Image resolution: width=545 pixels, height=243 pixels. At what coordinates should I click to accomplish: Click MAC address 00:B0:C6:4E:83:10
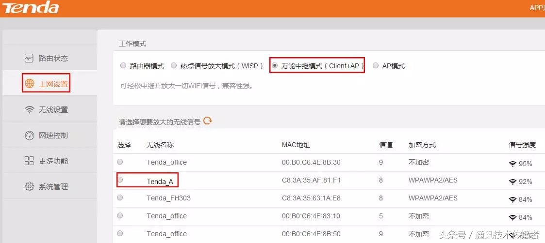tap(311, 216)
